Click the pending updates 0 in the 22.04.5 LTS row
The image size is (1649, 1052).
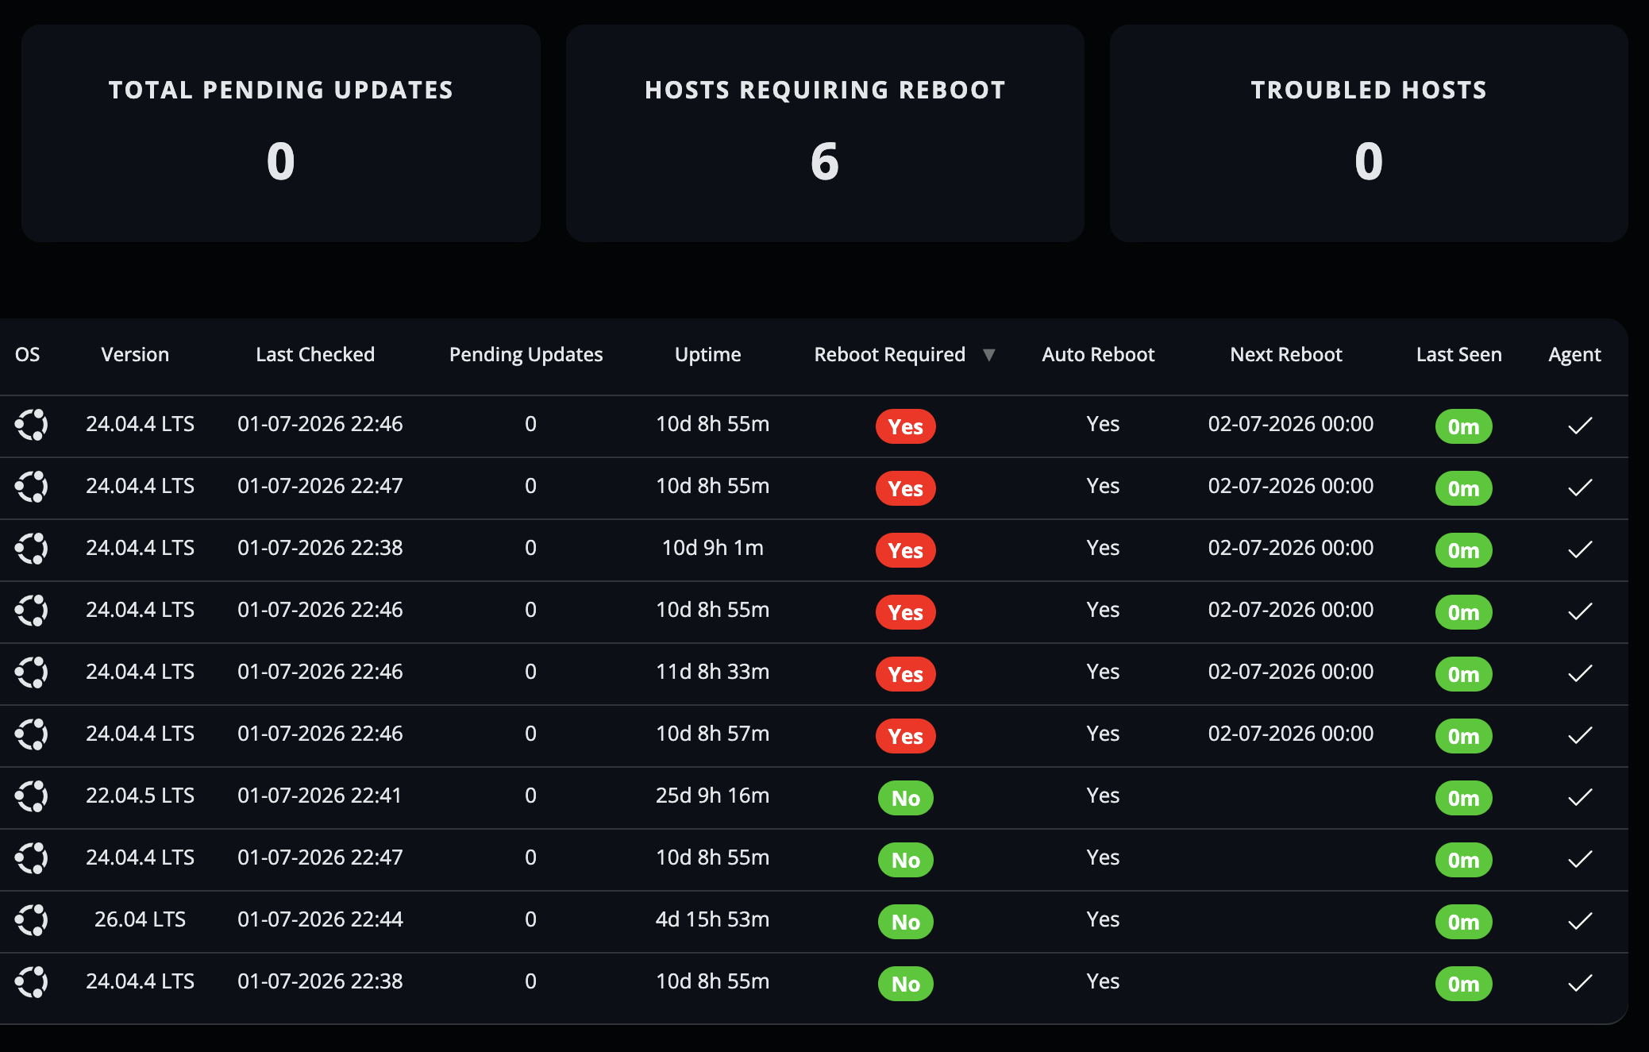tap(530, 796)
